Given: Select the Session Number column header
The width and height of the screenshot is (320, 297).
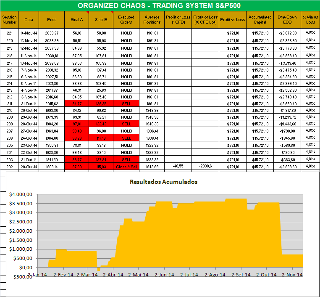Looking at the screenshot, I should click(x=9, y=20).
